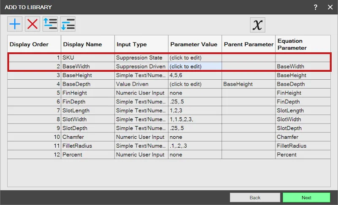Edit SKU parameter value (click to edit)

(195, 58)
